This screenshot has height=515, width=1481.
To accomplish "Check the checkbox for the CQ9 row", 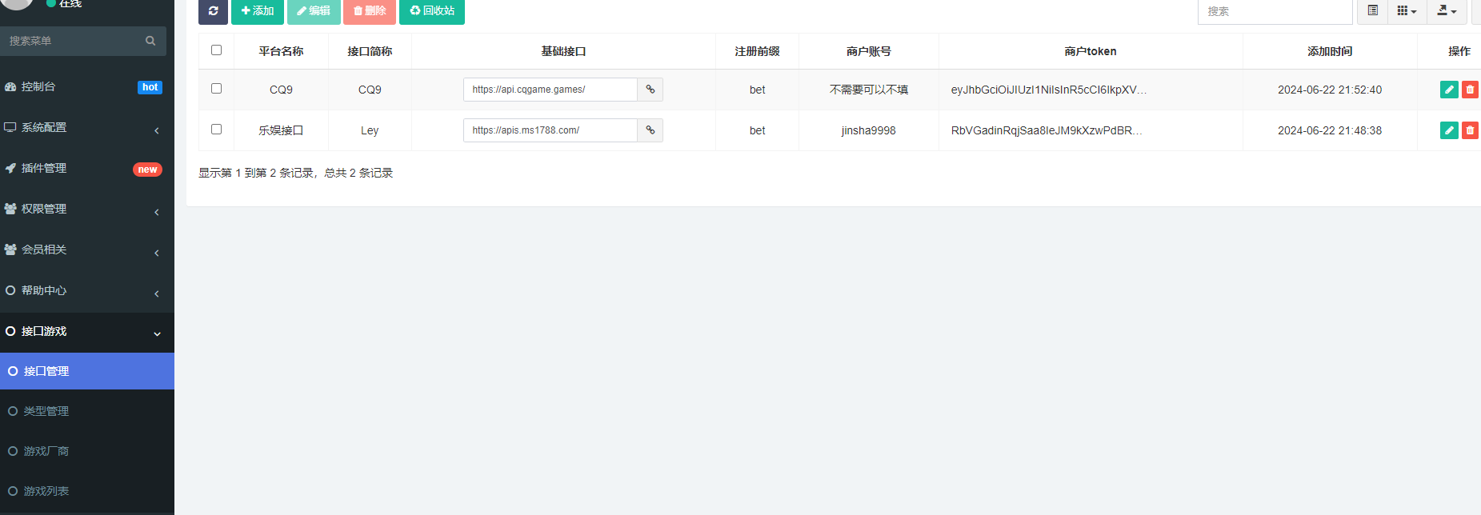I will click(216, 89).
